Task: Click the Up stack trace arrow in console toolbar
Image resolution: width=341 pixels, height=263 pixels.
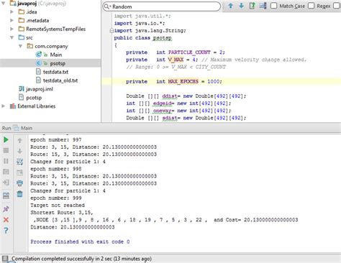Action: pos(19,140)
